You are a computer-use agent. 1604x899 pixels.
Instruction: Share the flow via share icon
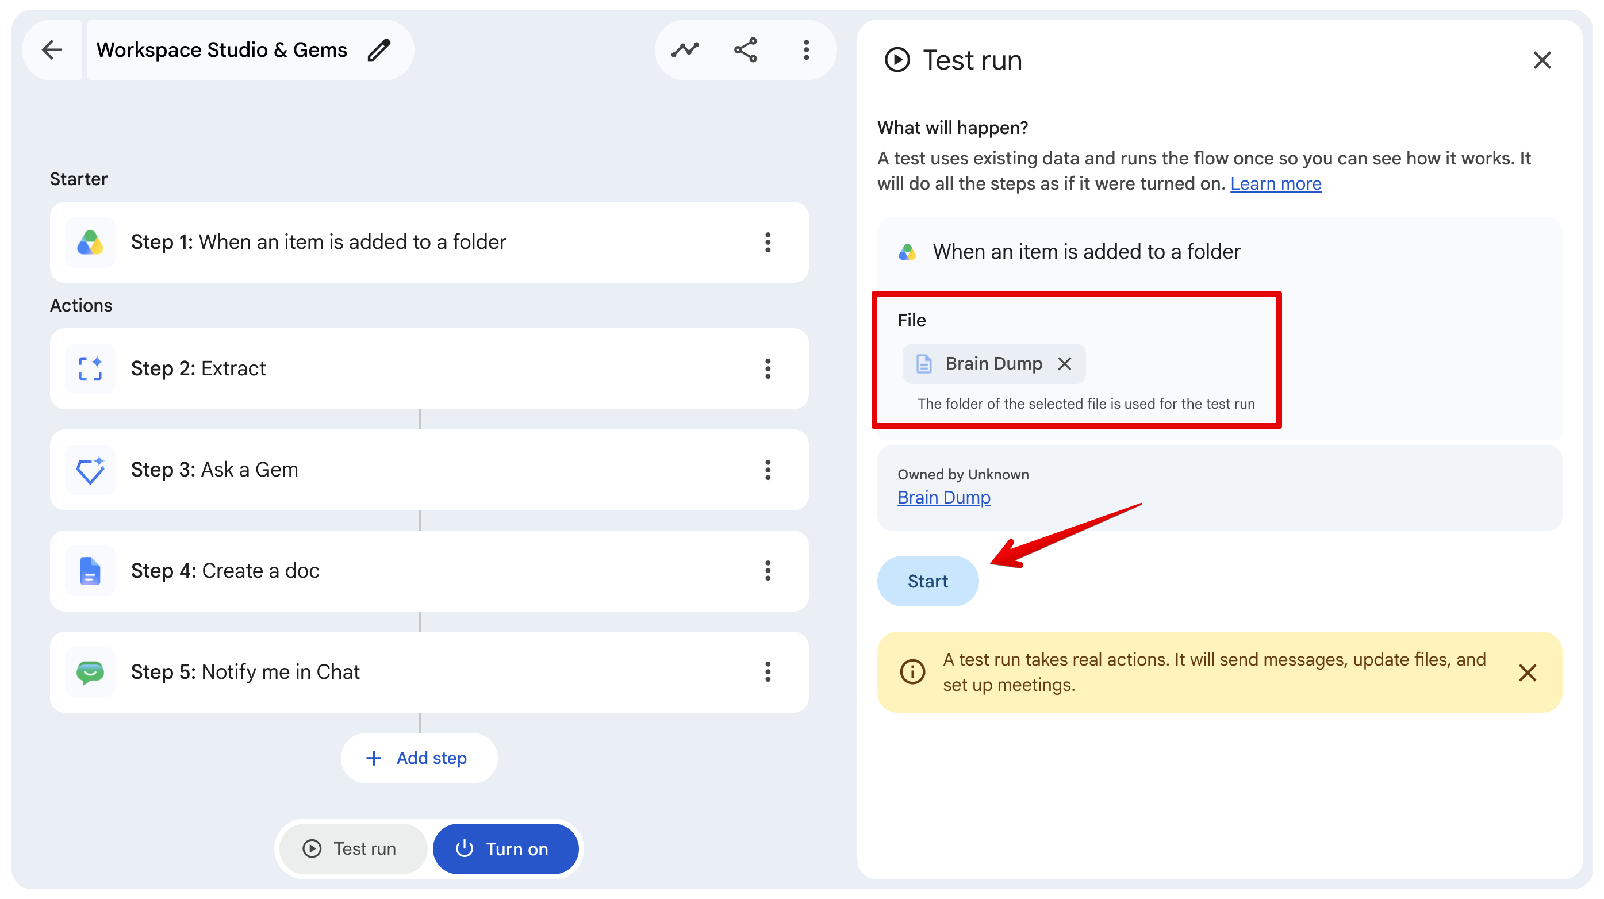pos(745,50)
